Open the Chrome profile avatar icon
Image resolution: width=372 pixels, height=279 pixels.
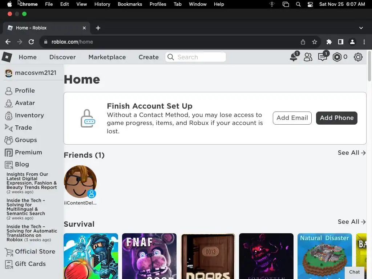pyautogui.click(x=352, y=42)
